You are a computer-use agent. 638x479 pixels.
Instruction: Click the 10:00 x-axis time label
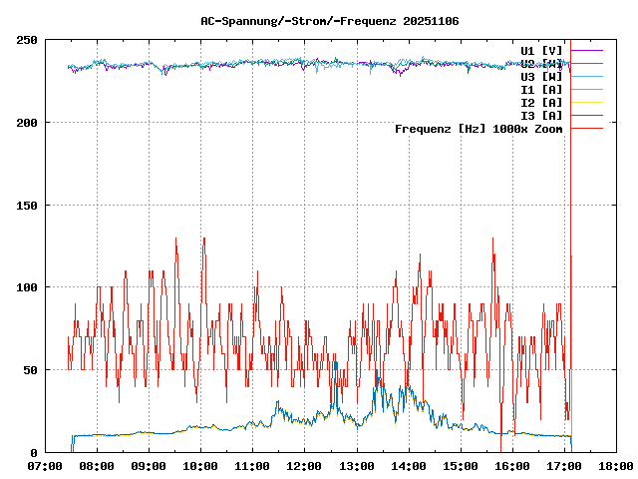point(200,466)
